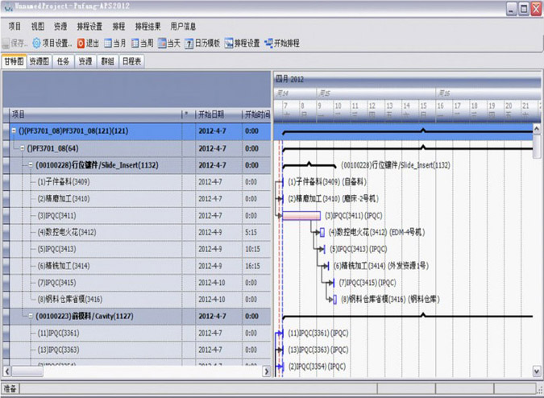The width and height of the screenshot is (544, 398).
Task: Select the pink (3)IPQC(3411) Gantt bar
Action: (x=301, y=215)
